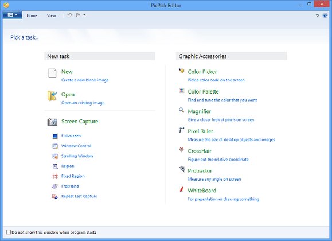Click the Open folder icon
Screen dimensions: 332x241
[52, 96]
